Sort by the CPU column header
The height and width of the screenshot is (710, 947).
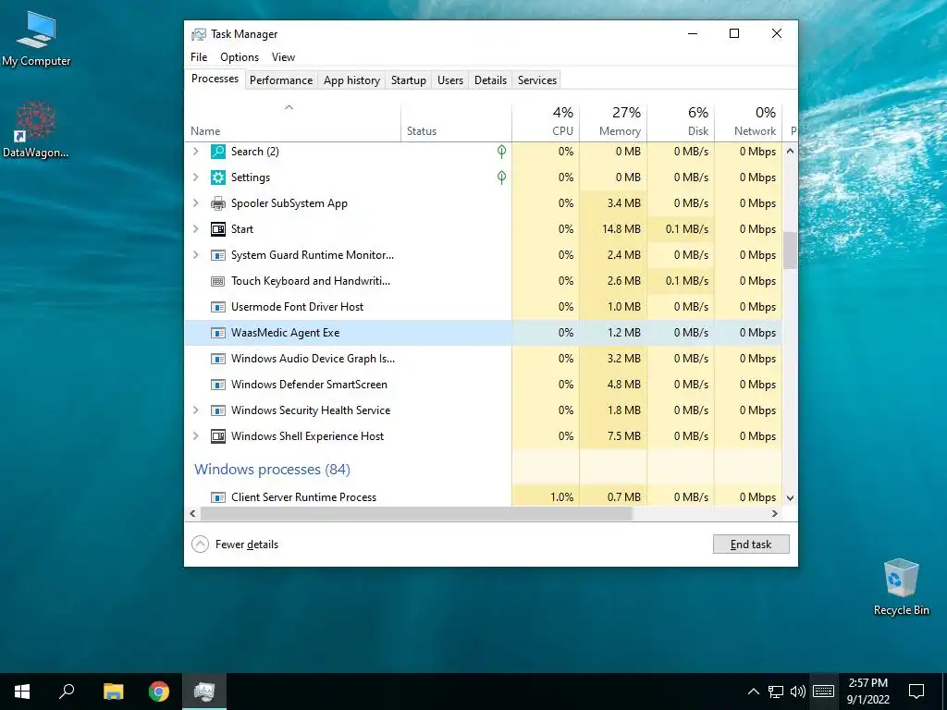(x=546, y=123)
